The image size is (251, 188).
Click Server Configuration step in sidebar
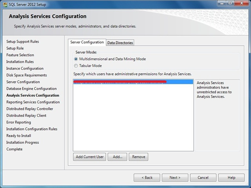coord(23,82)
